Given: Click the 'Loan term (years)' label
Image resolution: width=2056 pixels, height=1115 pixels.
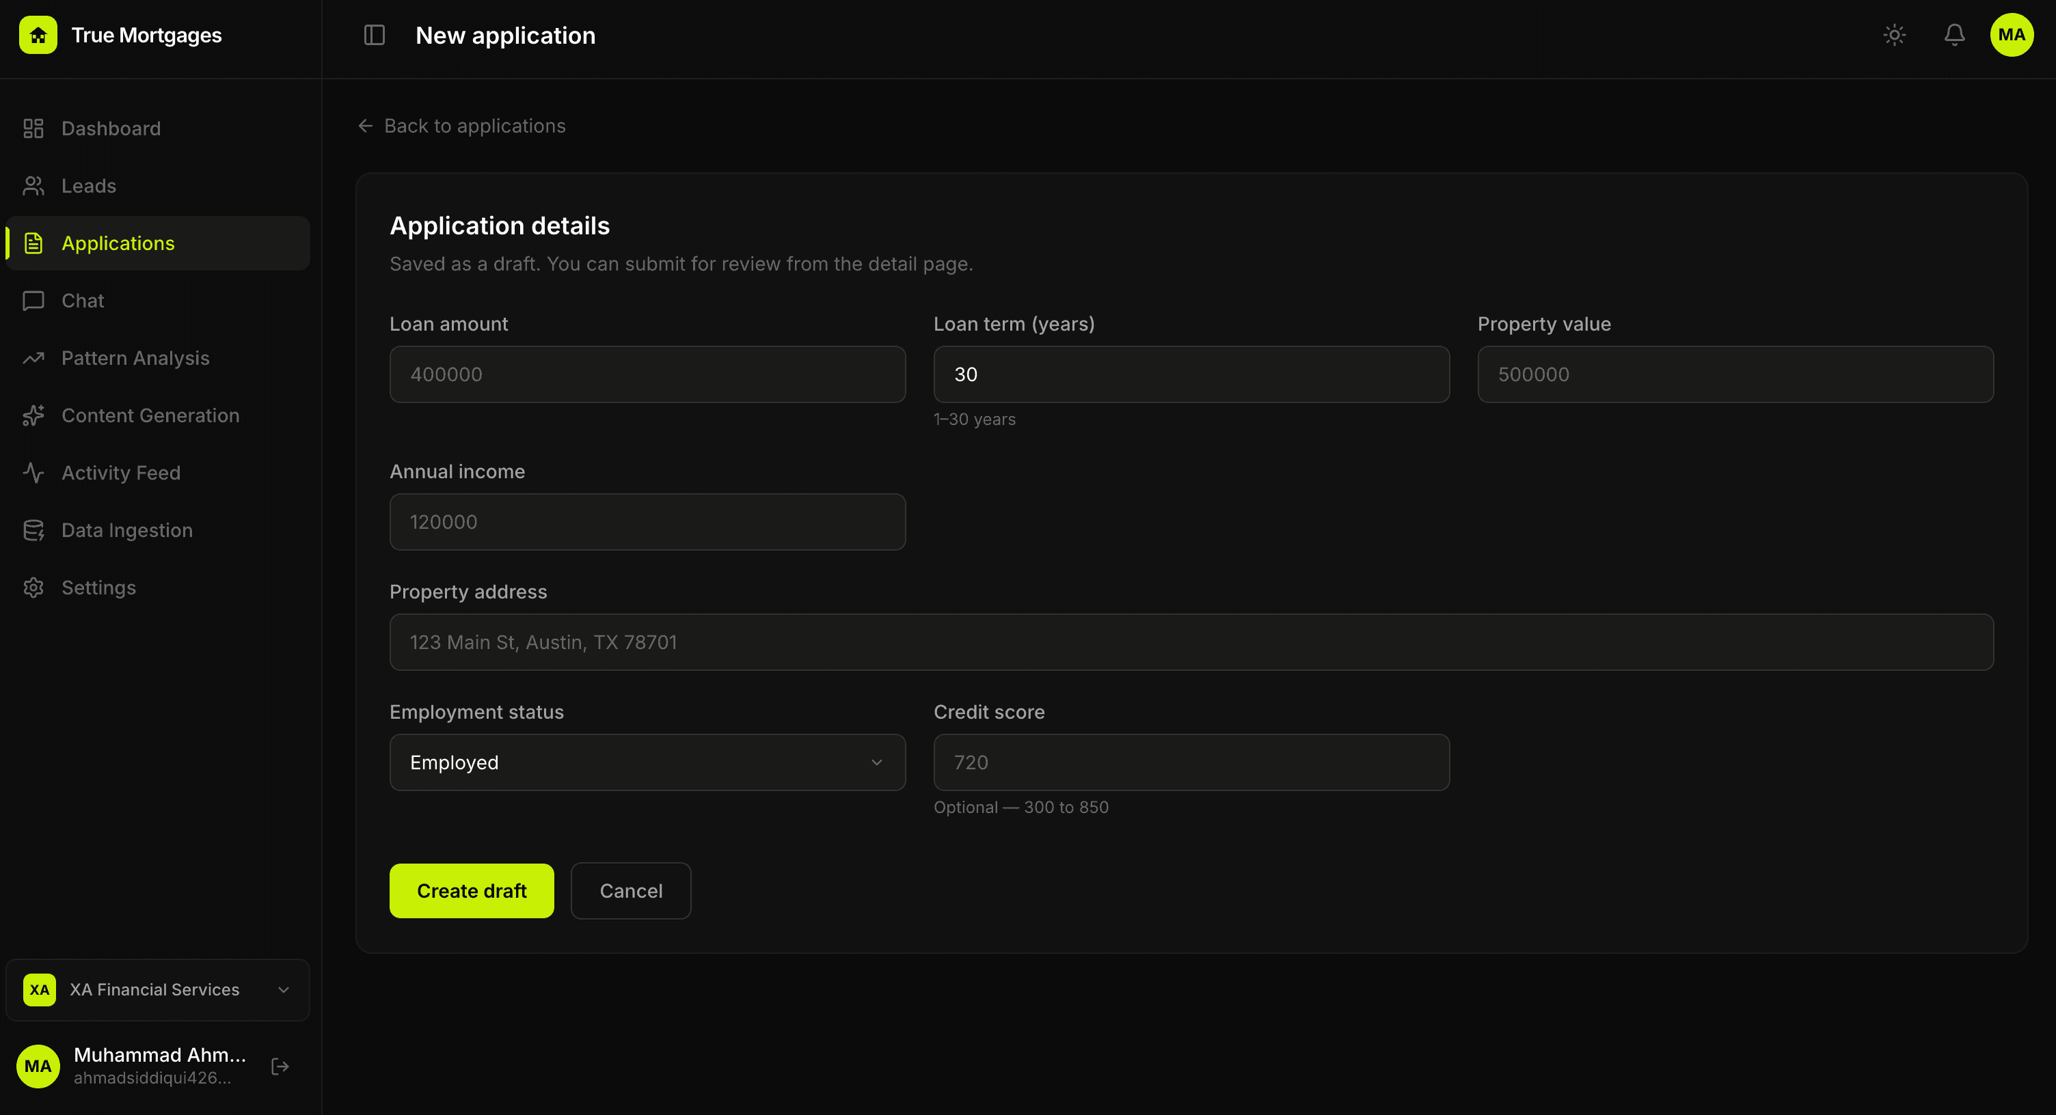Looking at the screenshot, I should 1014,324.
